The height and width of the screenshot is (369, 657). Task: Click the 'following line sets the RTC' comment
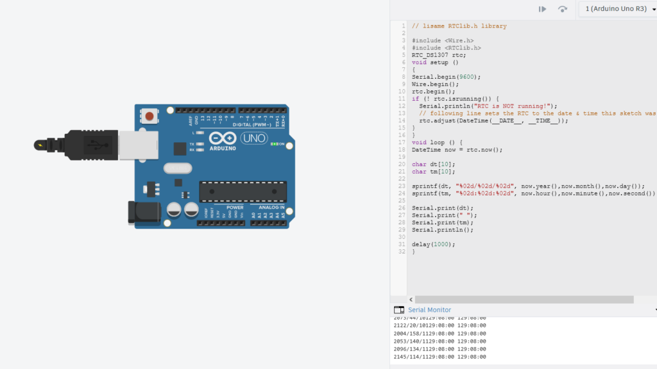tap(538, 113)
